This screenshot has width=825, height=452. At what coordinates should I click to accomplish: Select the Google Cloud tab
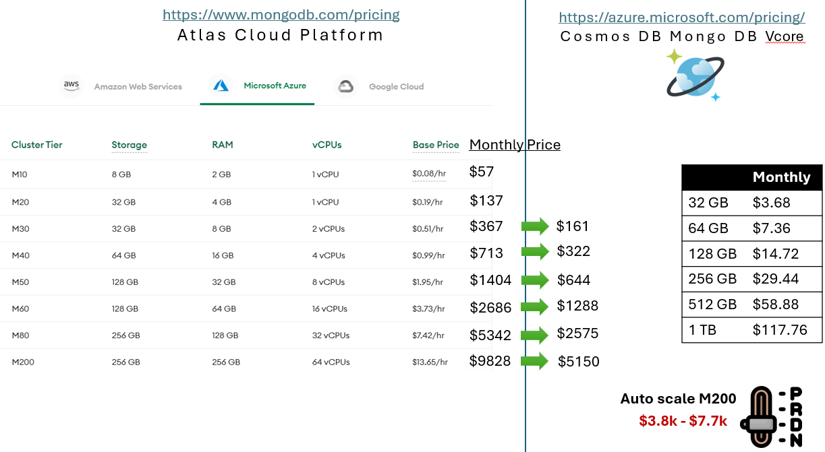[x=396, y=86]
